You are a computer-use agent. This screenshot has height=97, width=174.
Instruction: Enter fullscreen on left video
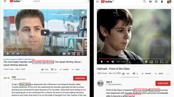tap(83, 54)
